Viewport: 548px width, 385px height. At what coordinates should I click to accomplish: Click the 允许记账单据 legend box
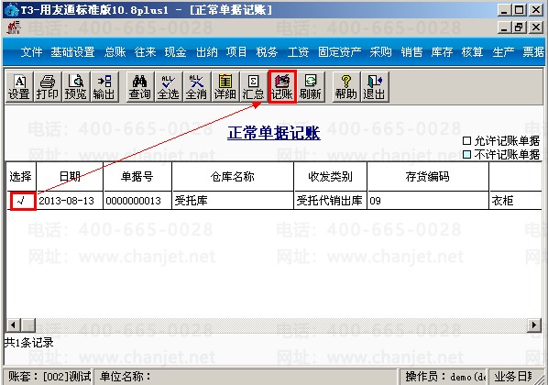tap(467, 141)
